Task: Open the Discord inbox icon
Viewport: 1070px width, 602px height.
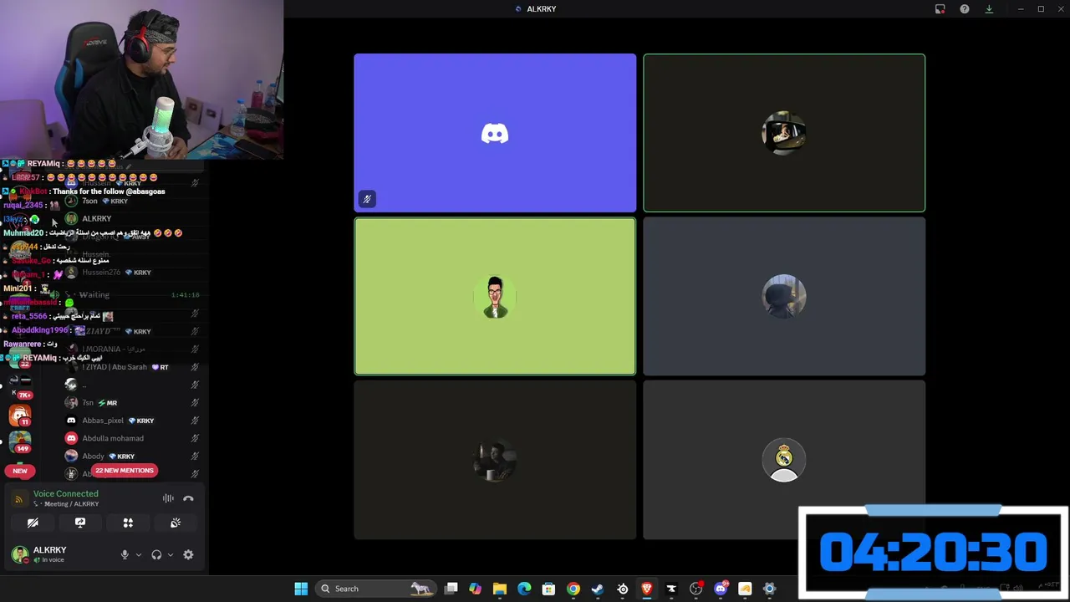Action: coord(940,9)
